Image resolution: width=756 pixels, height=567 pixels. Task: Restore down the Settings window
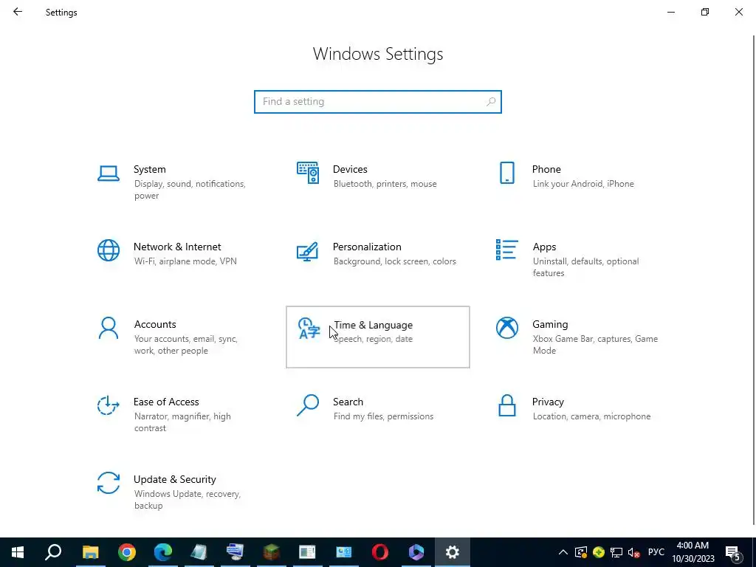click(x=705, y=12)
